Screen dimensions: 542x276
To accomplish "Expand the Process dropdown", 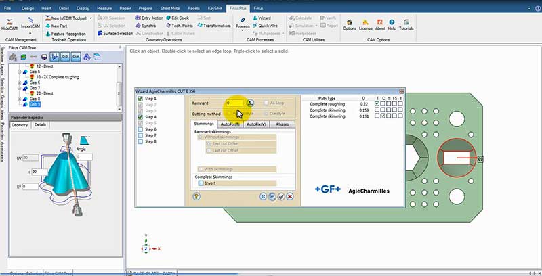I will tap(243, 32).
